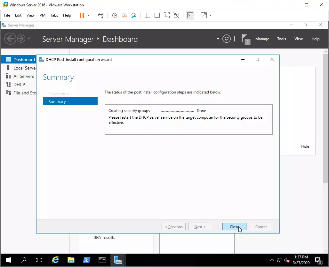Expand the stretch guest dropdown arrow
This screenshot has width=329, height=267.
coord(211,15)
